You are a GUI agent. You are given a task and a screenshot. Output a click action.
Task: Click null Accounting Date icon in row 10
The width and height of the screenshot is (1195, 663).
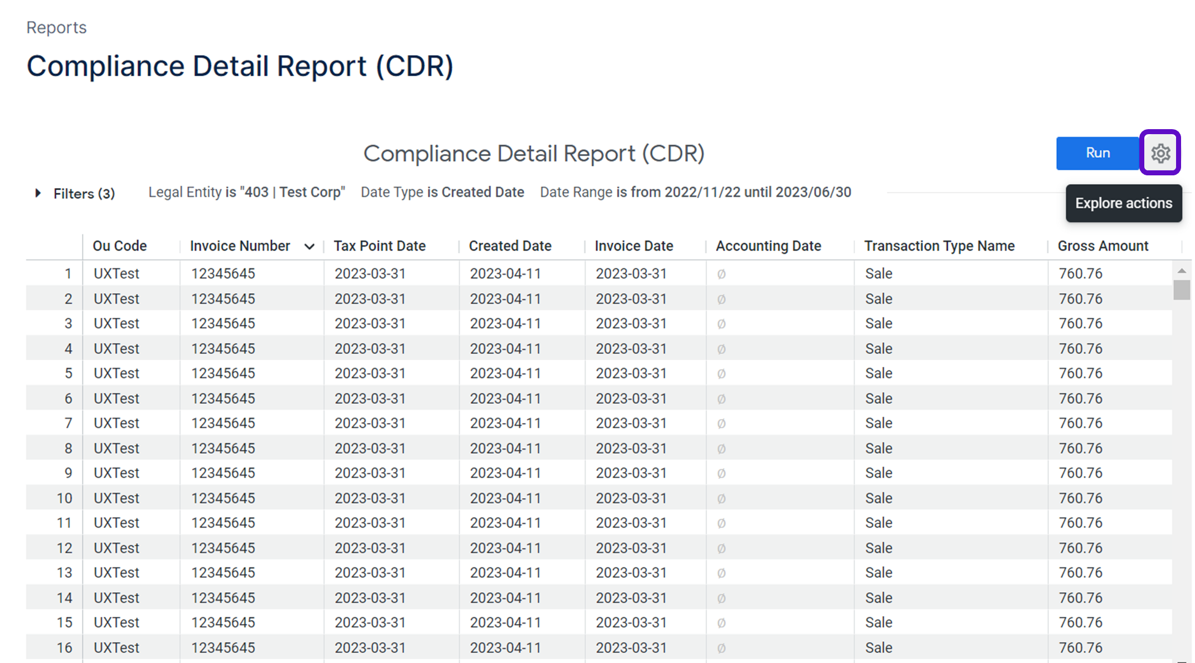[721, 498]
